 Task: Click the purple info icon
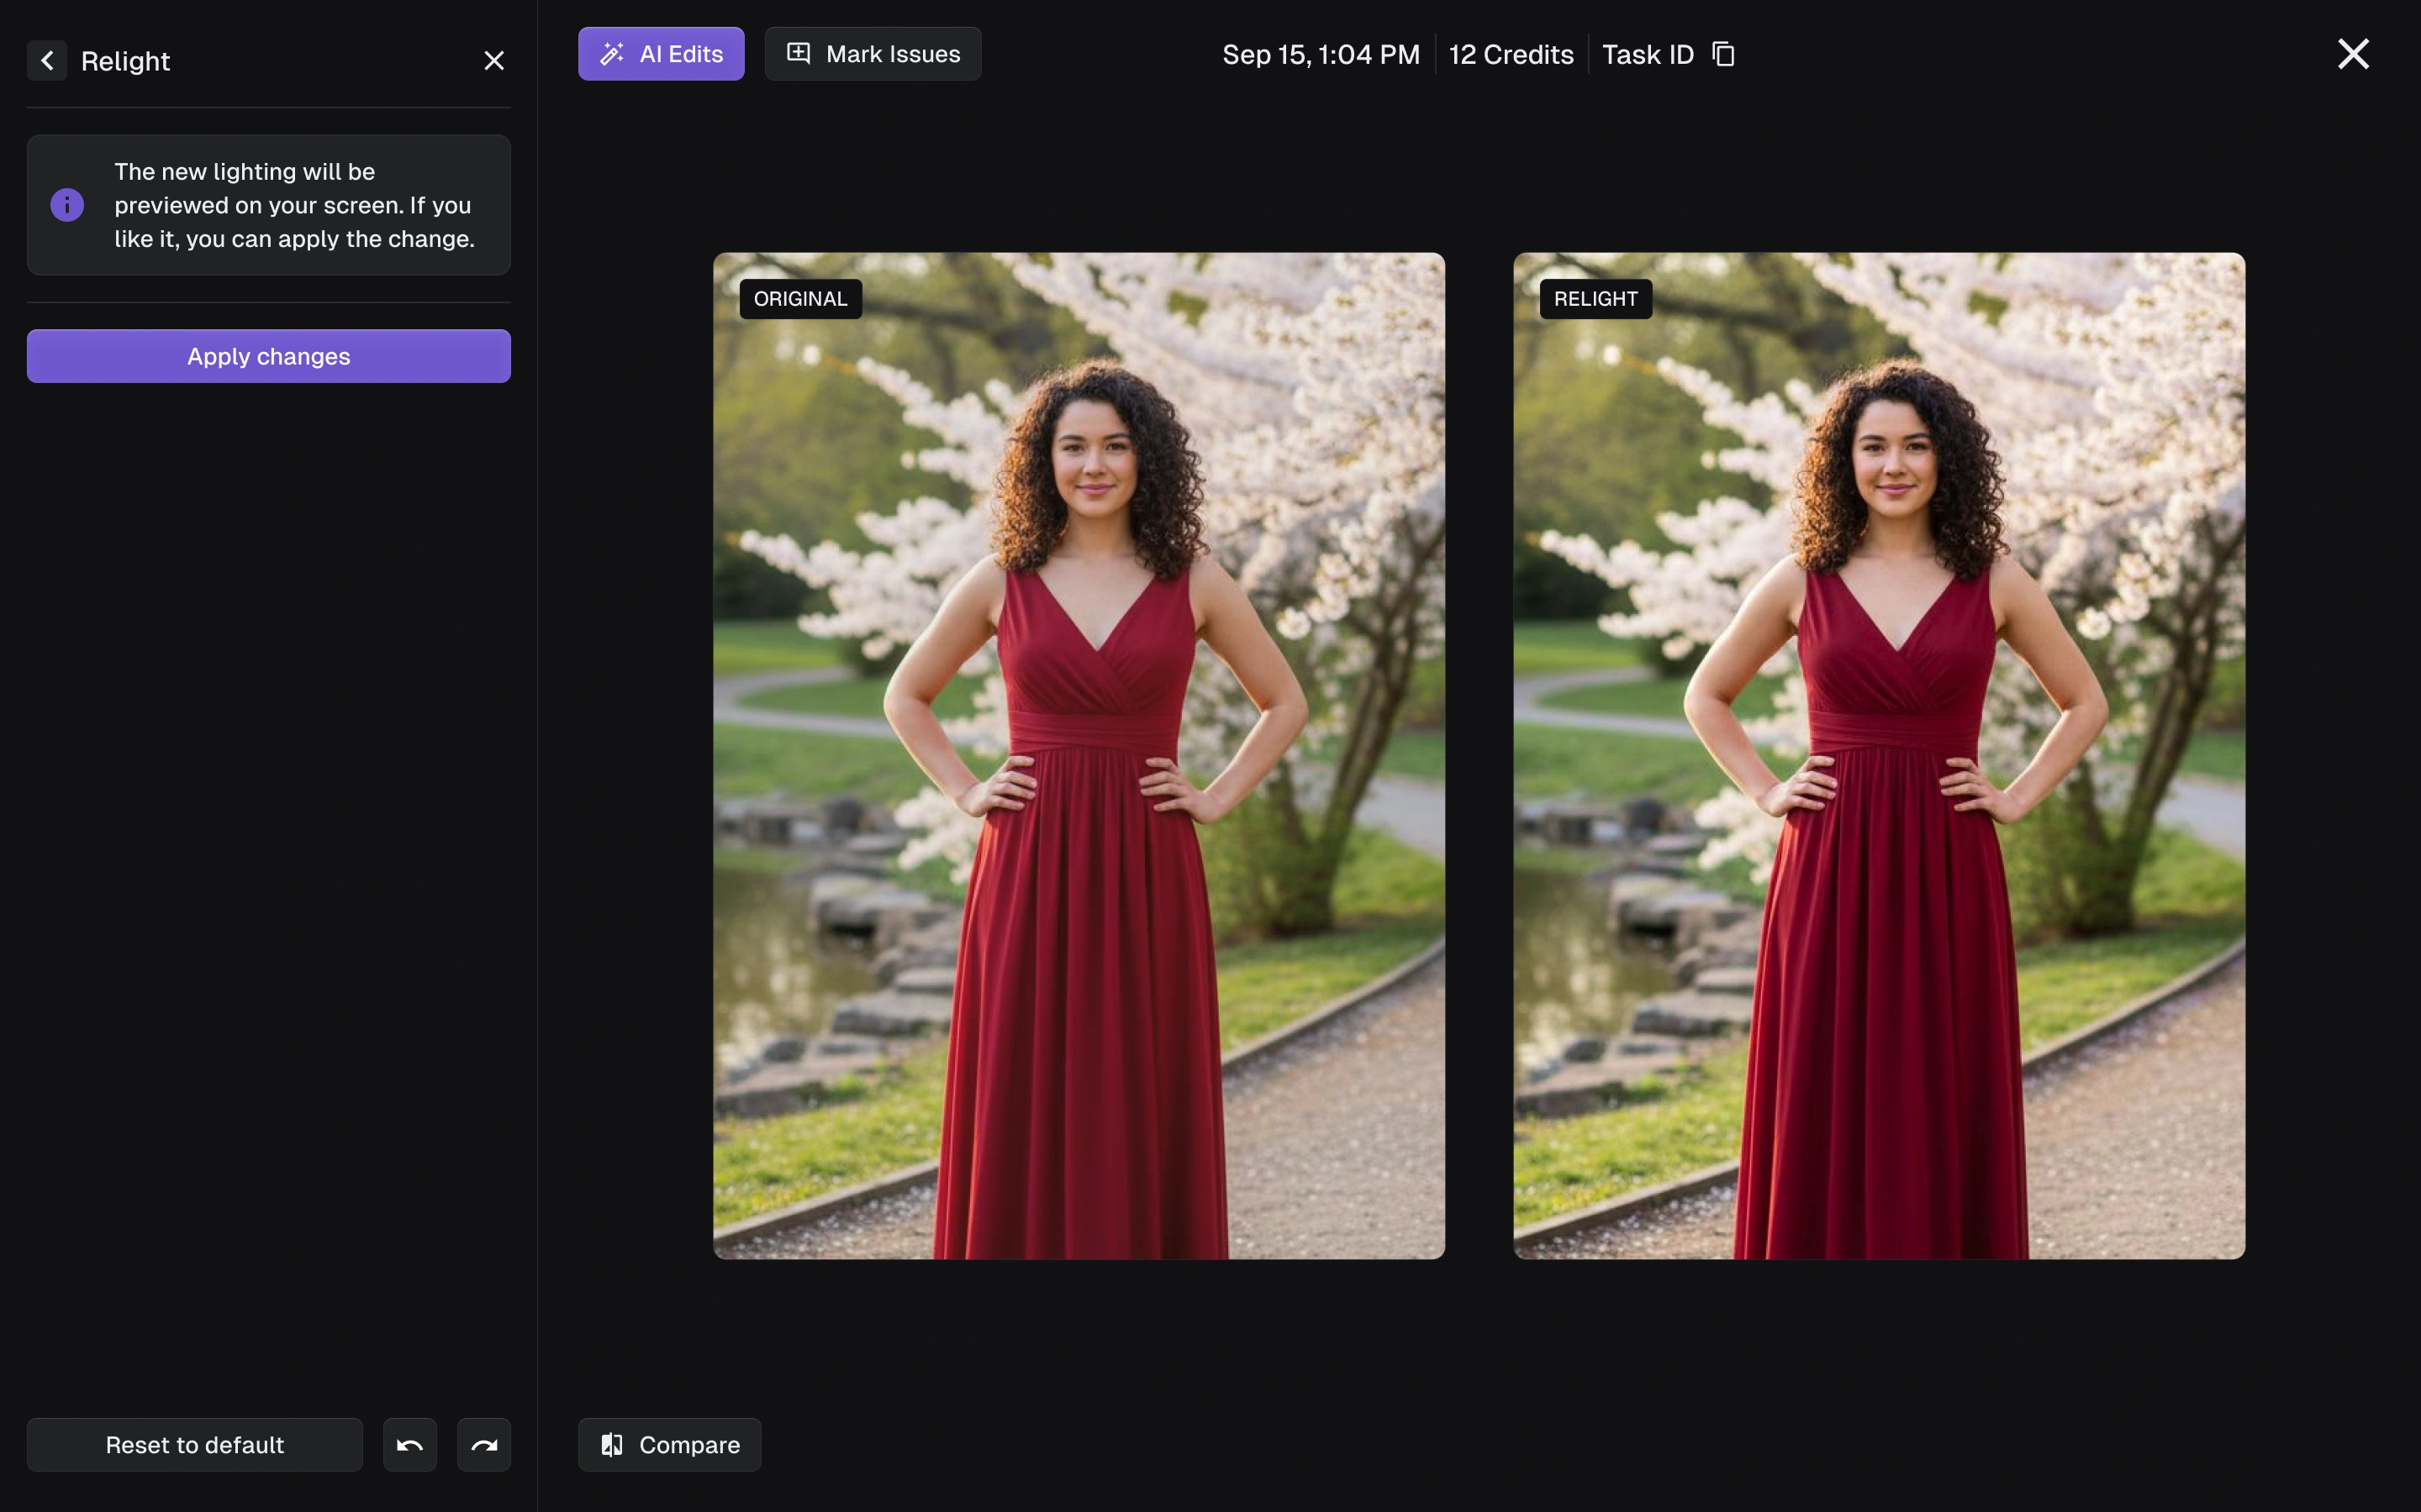[67, 205]
